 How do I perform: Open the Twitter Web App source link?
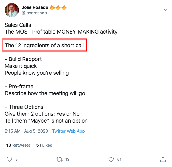point(68,131)
